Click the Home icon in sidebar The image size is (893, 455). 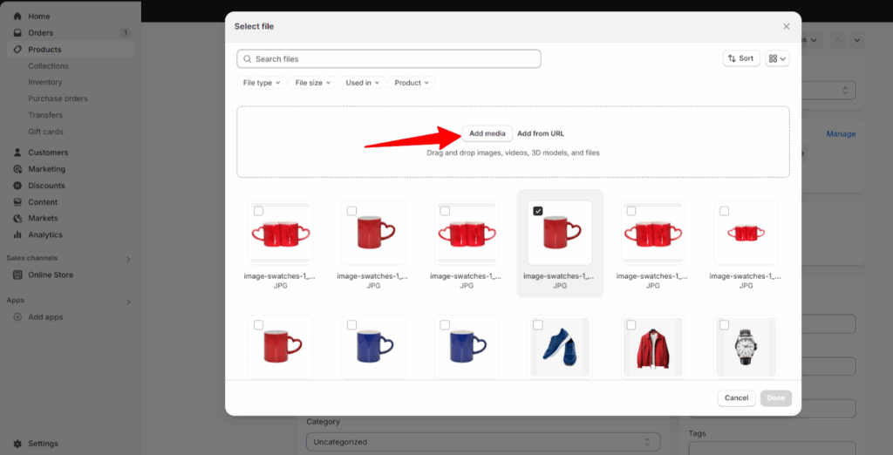pos(17,17)
